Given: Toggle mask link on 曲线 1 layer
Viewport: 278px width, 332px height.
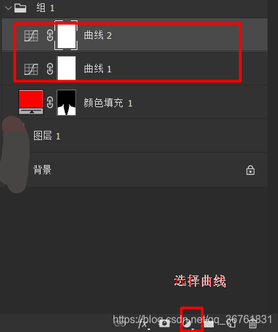Looking at the screenshot, I should (x=50, y=69).
